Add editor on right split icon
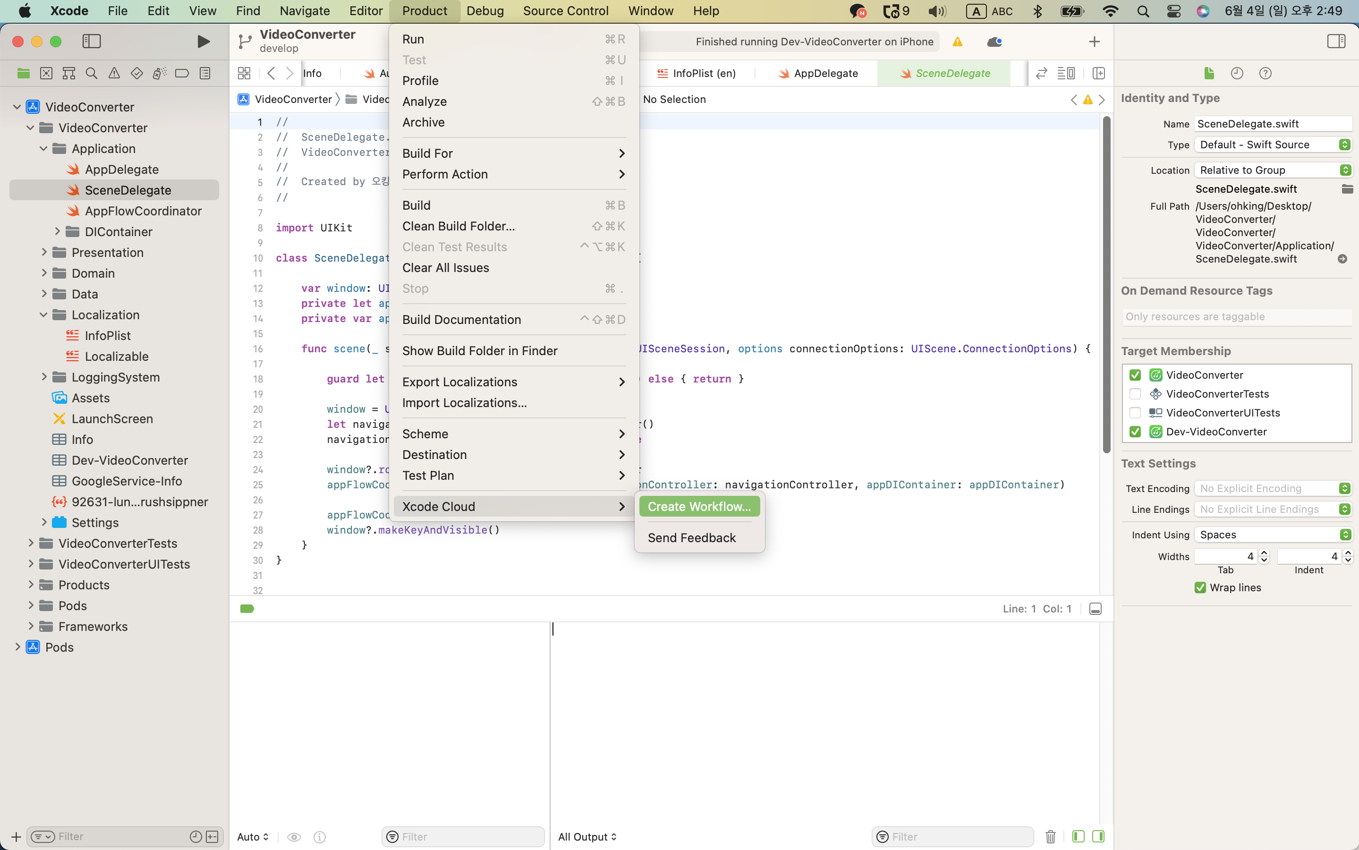The image size is (1359, 850). [1098, 73]
